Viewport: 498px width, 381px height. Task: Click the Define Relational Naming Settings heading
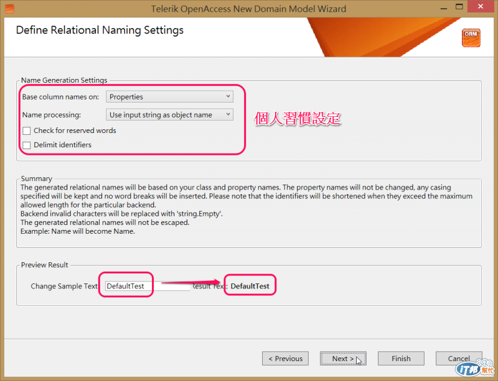pos(100,30)
